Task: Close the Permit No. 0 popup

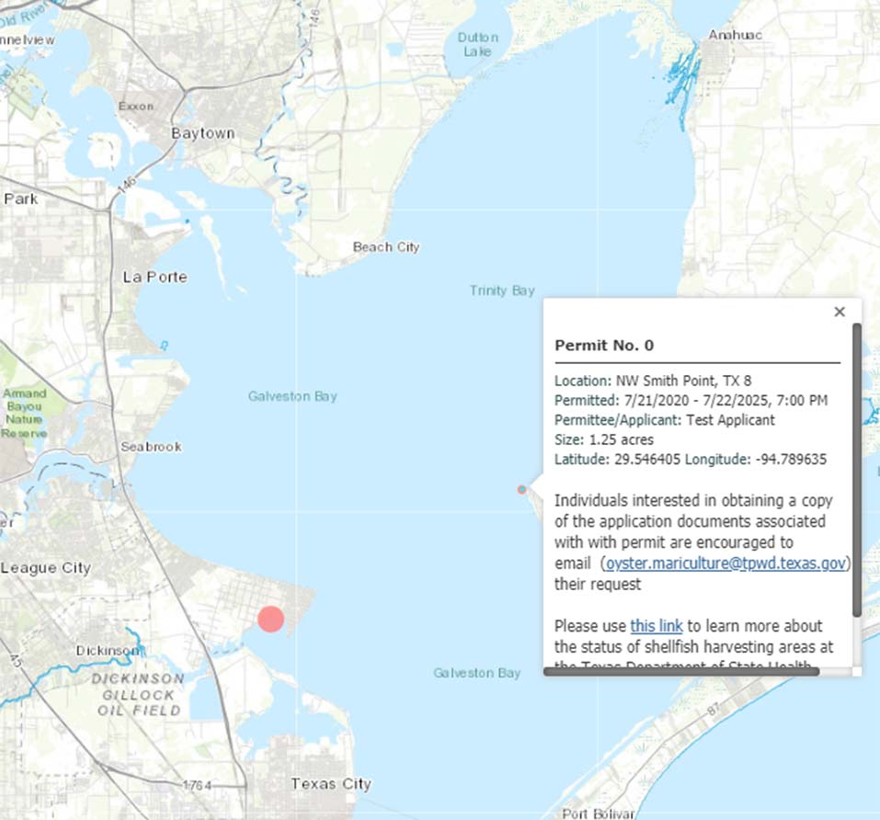Action: [x=839, y=313]
